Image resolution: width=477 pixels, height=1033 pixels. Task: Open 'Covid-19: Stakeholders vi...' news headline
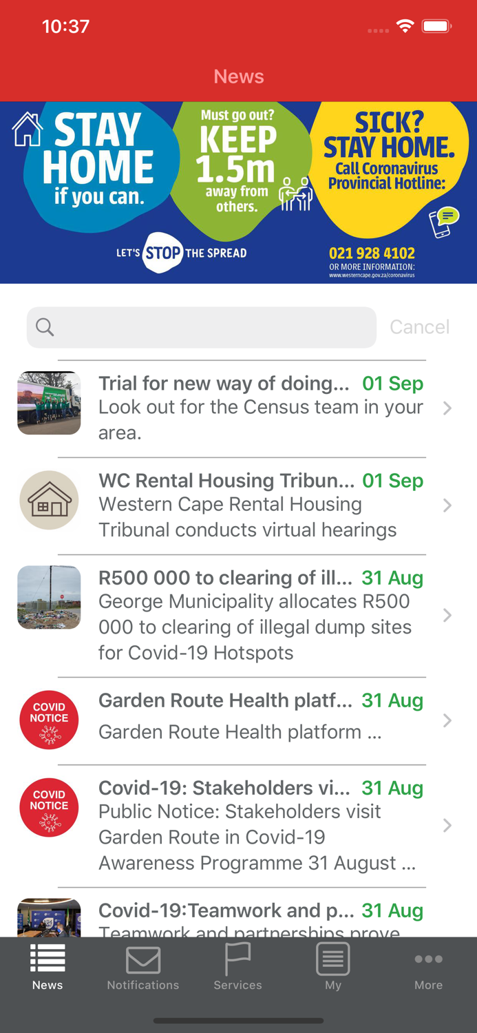224,788
